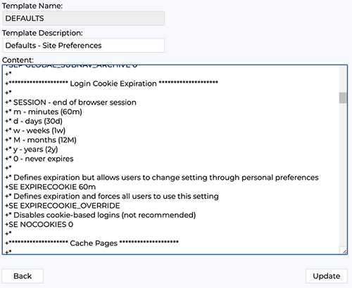Click the Update button
352x288 pixels.
pos(327,276)
